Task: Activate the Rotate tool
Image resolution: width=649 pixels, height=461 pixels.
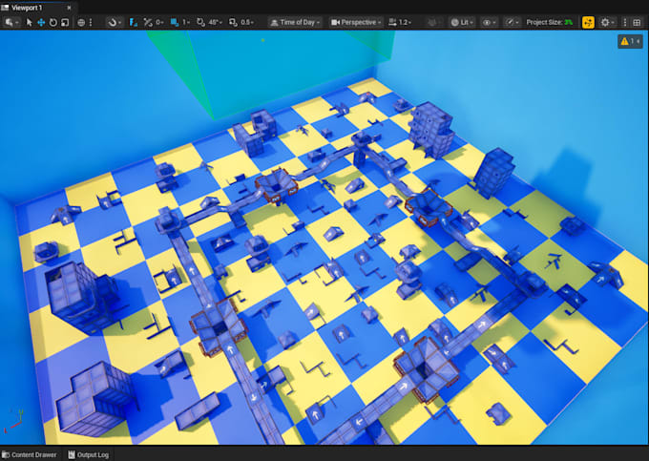Action: [x=53, y=22]
